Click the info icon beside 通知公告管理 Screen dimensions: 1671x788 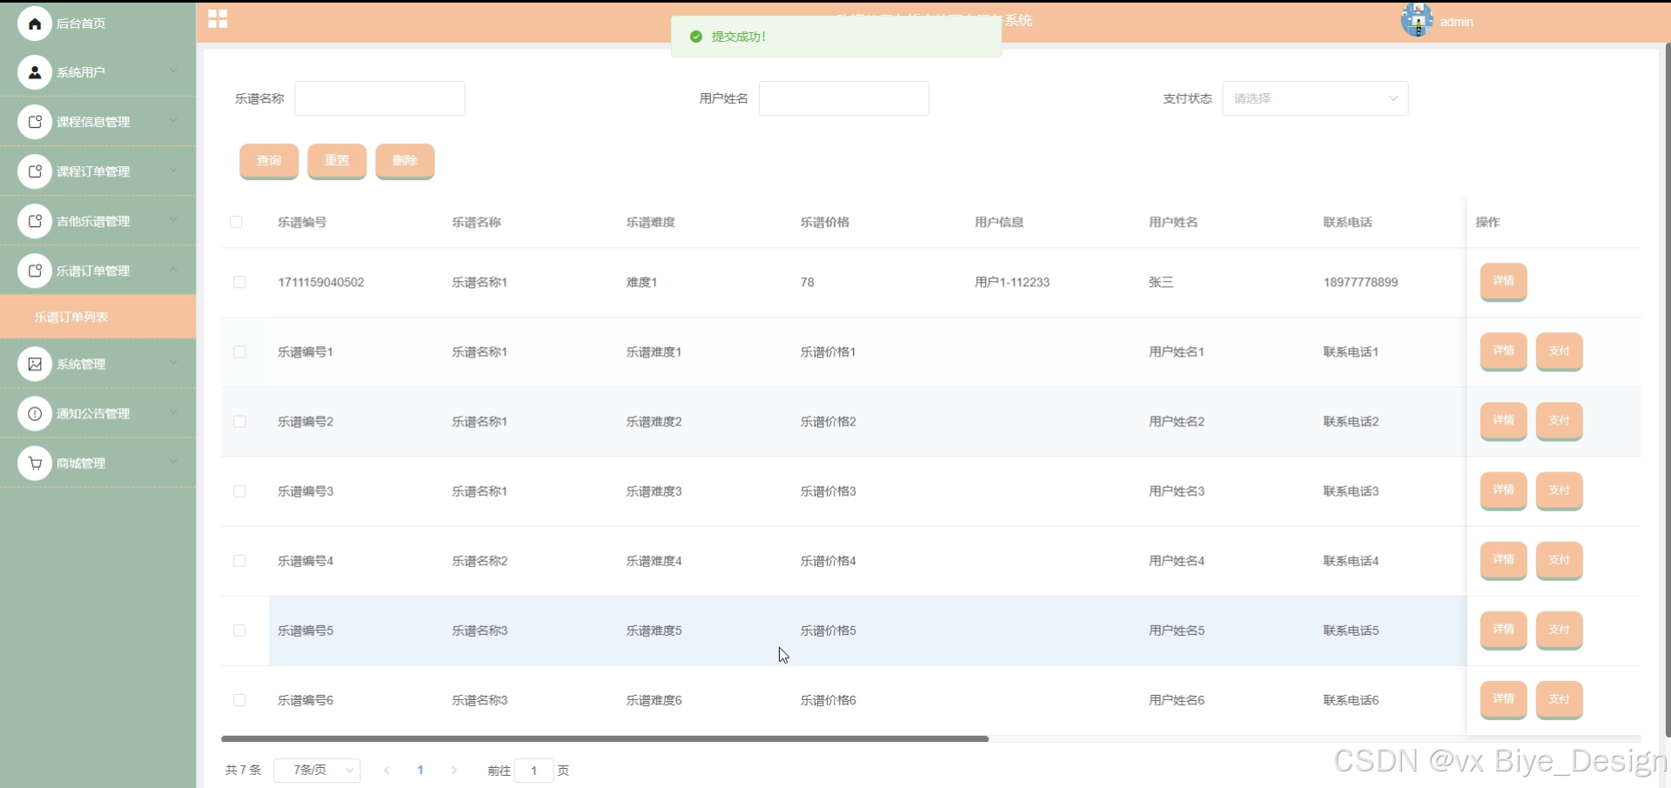click(35, 413)
